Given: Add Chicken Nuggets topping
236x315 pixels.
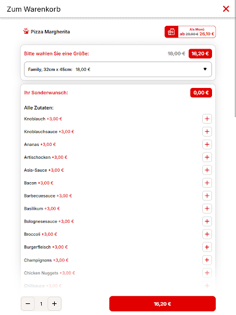Looking at the screenshot, I should click(x=207, y=273).
